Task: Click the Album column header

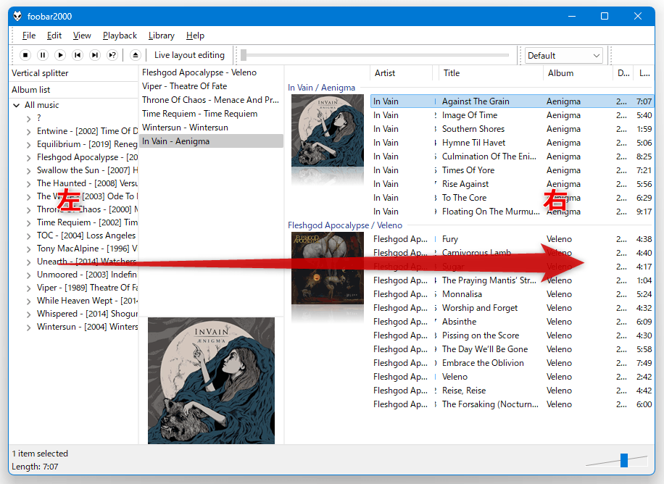Action: tap(578, 73)
